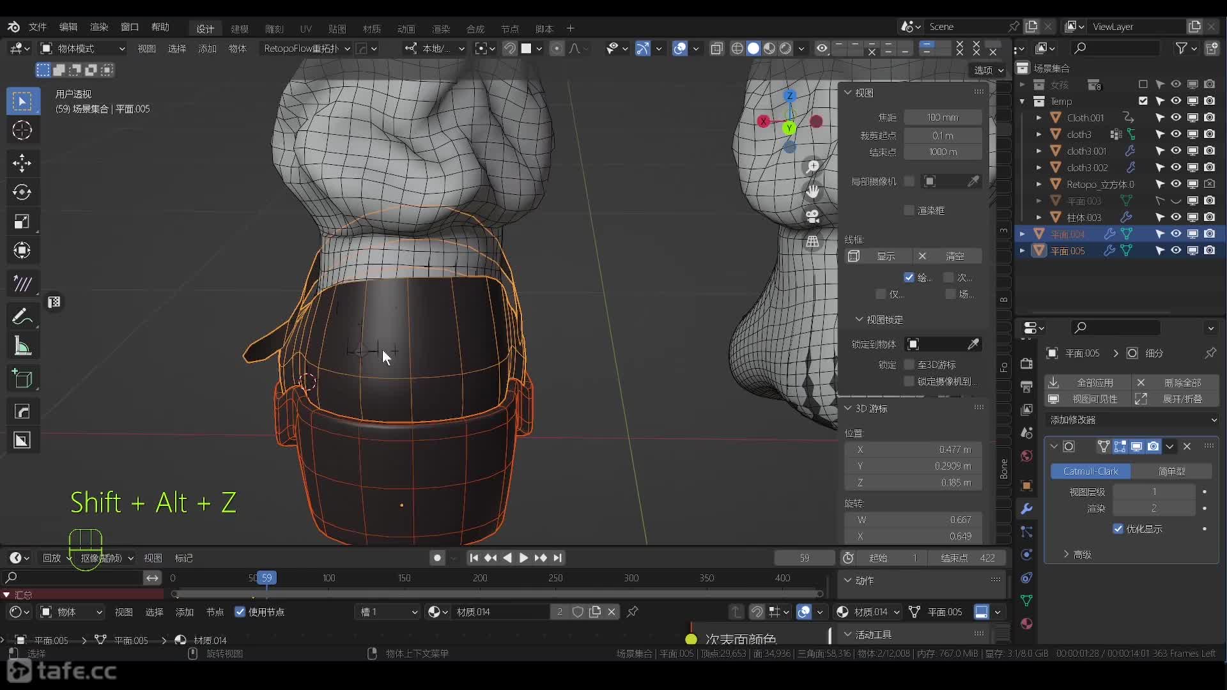Click the 视图层级 value field
The image size is (1227, 690).
pyautogui.click(x=1154, y=491)
